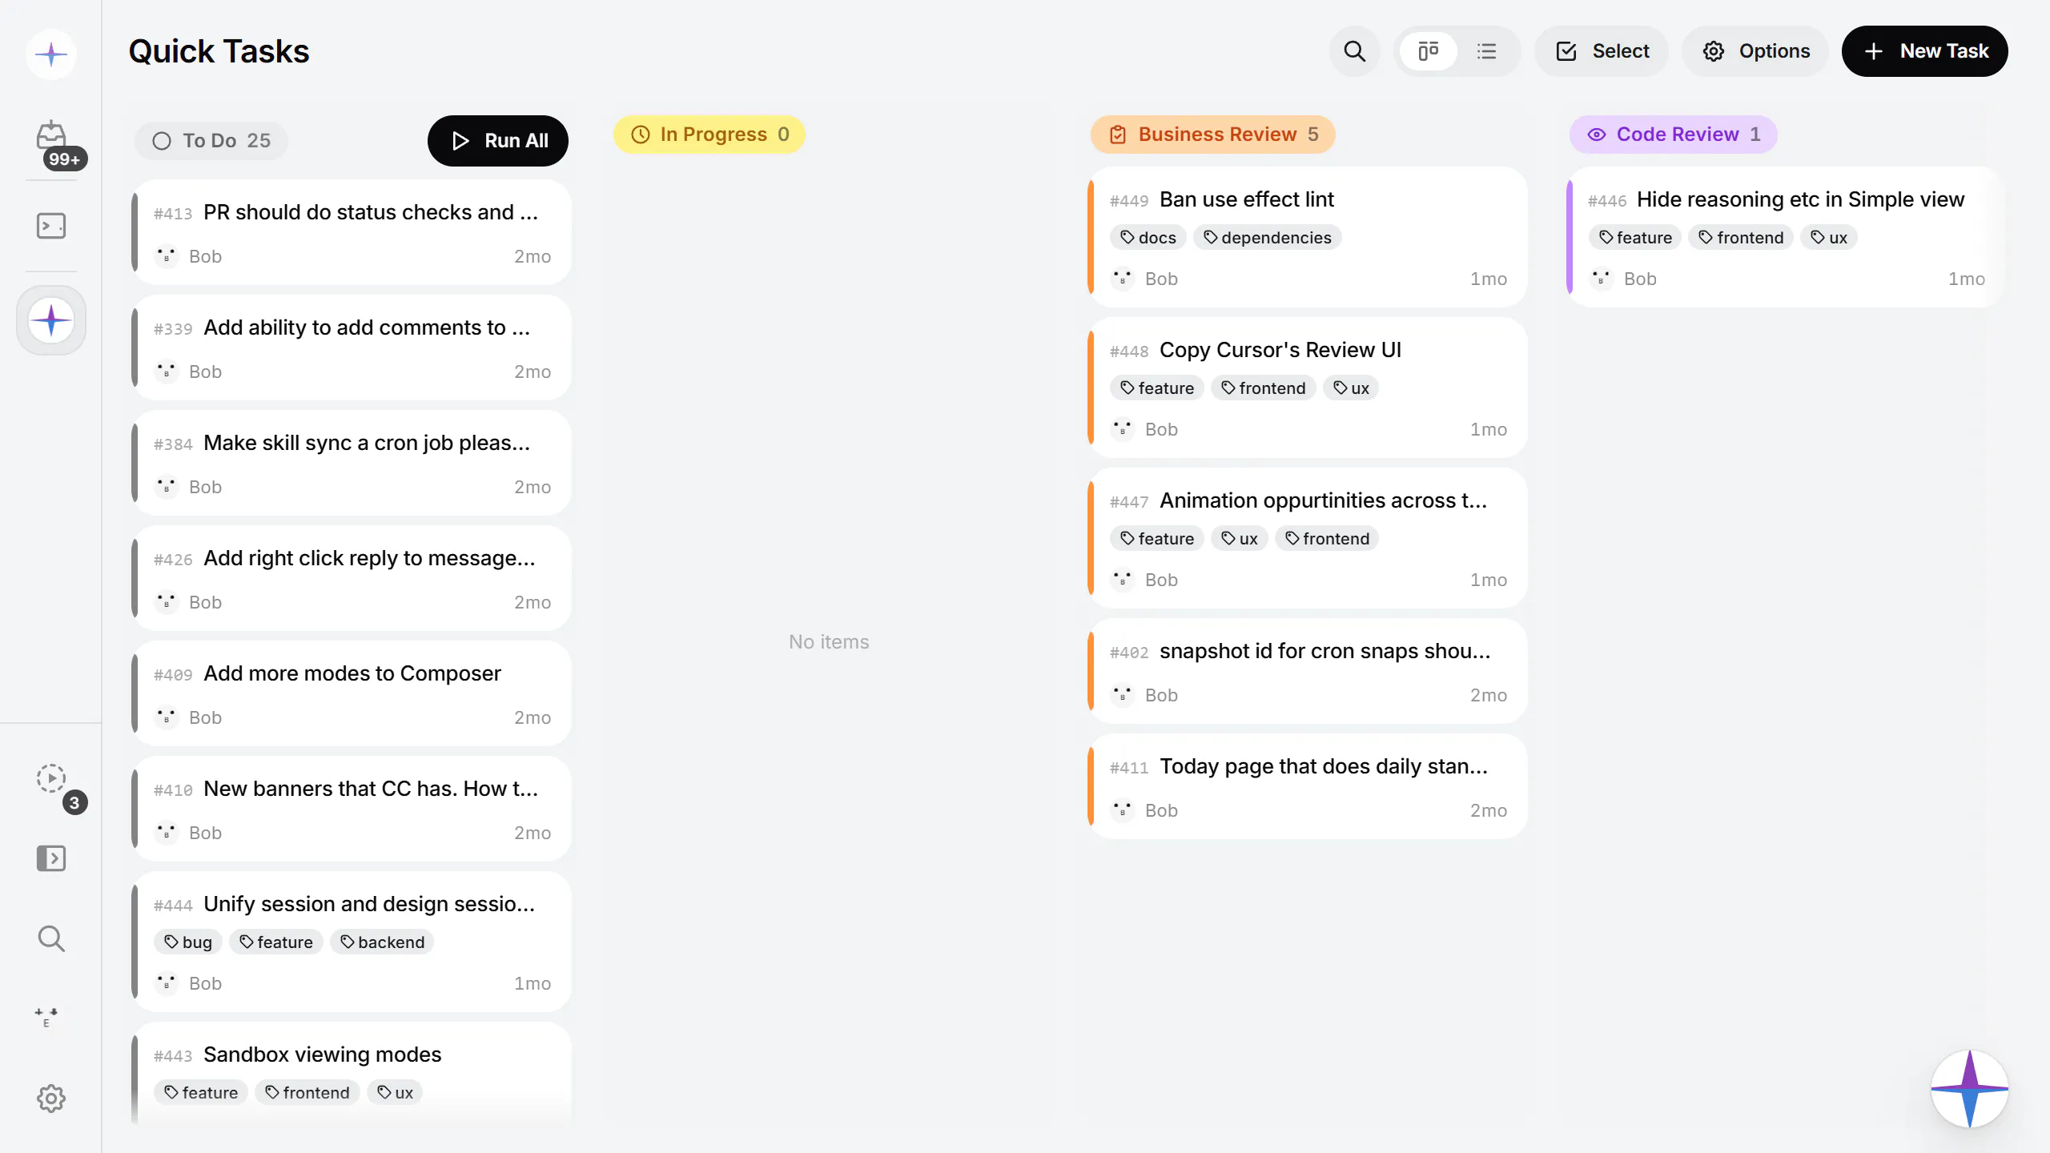The image size is (2050, 1153).
Task: Open the running tasks icon with badge 3
Action: (51, 778)
